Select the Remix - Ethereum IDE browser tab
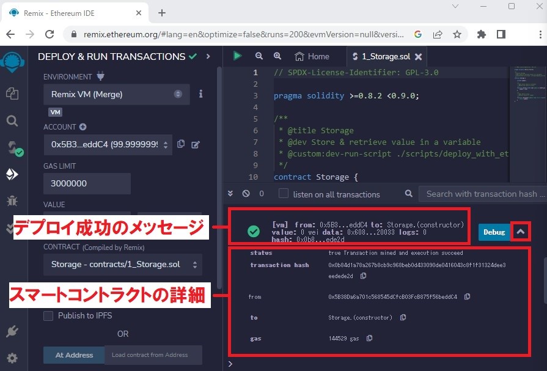 click(75, 13)
